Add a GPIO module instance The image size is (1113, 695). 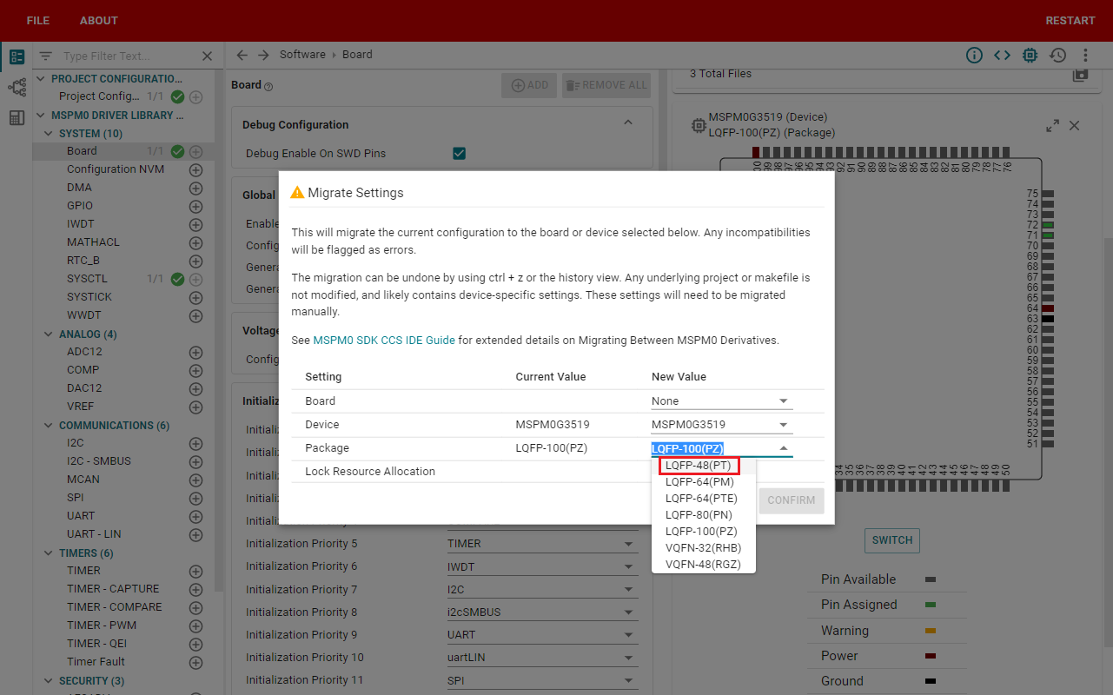[x=195, y=206]
